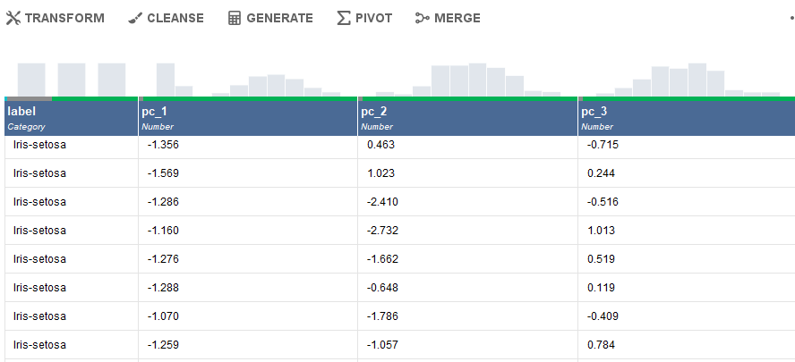Click the pc_1 distribution histogram
Viewport: 795px width, 362px height.
pos(248,80)
